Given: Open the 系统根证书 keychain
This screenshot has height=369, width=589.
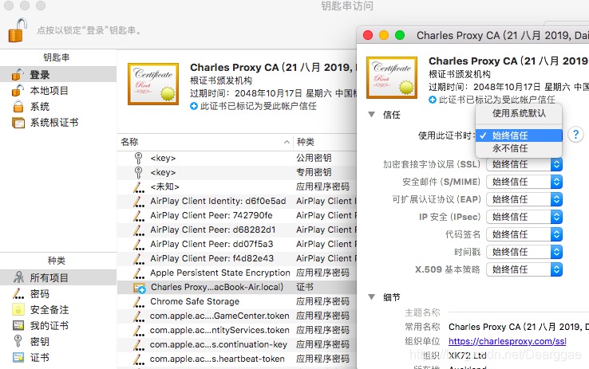Looking at the screenshot, I should pyautogui.click(x=58, y=123).
